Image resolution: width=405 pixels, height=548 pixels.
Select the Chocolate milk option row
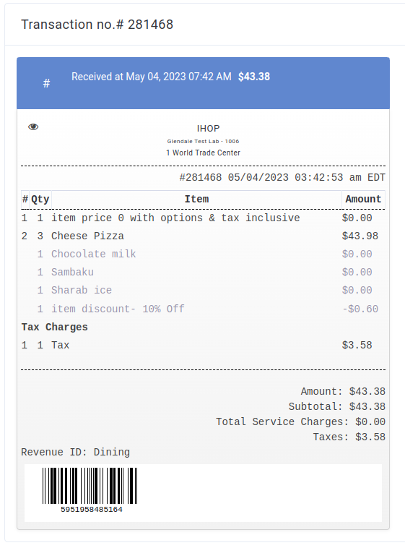tap(203, 254)
